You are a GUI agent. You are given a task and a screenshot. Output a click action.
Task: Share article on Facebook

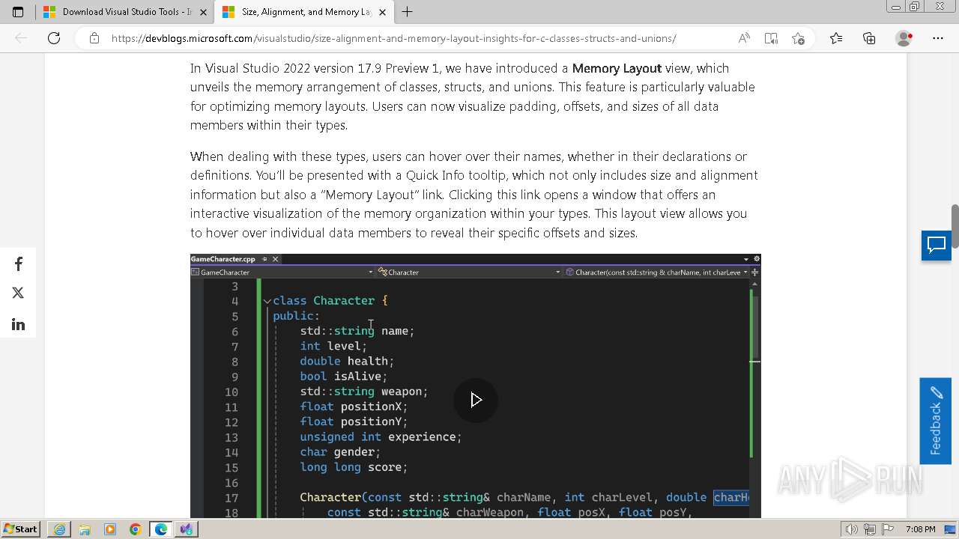pos(18,264)
